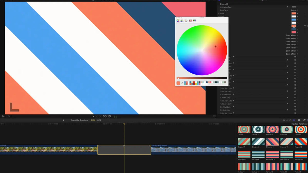Select the gray transition clip in the timeline
The image size is (308, 173).
(124, 150)
